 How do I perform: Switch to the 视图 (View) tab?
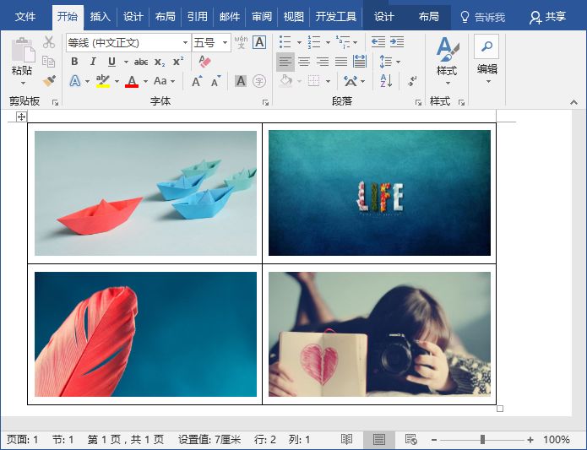coord(293,16)
